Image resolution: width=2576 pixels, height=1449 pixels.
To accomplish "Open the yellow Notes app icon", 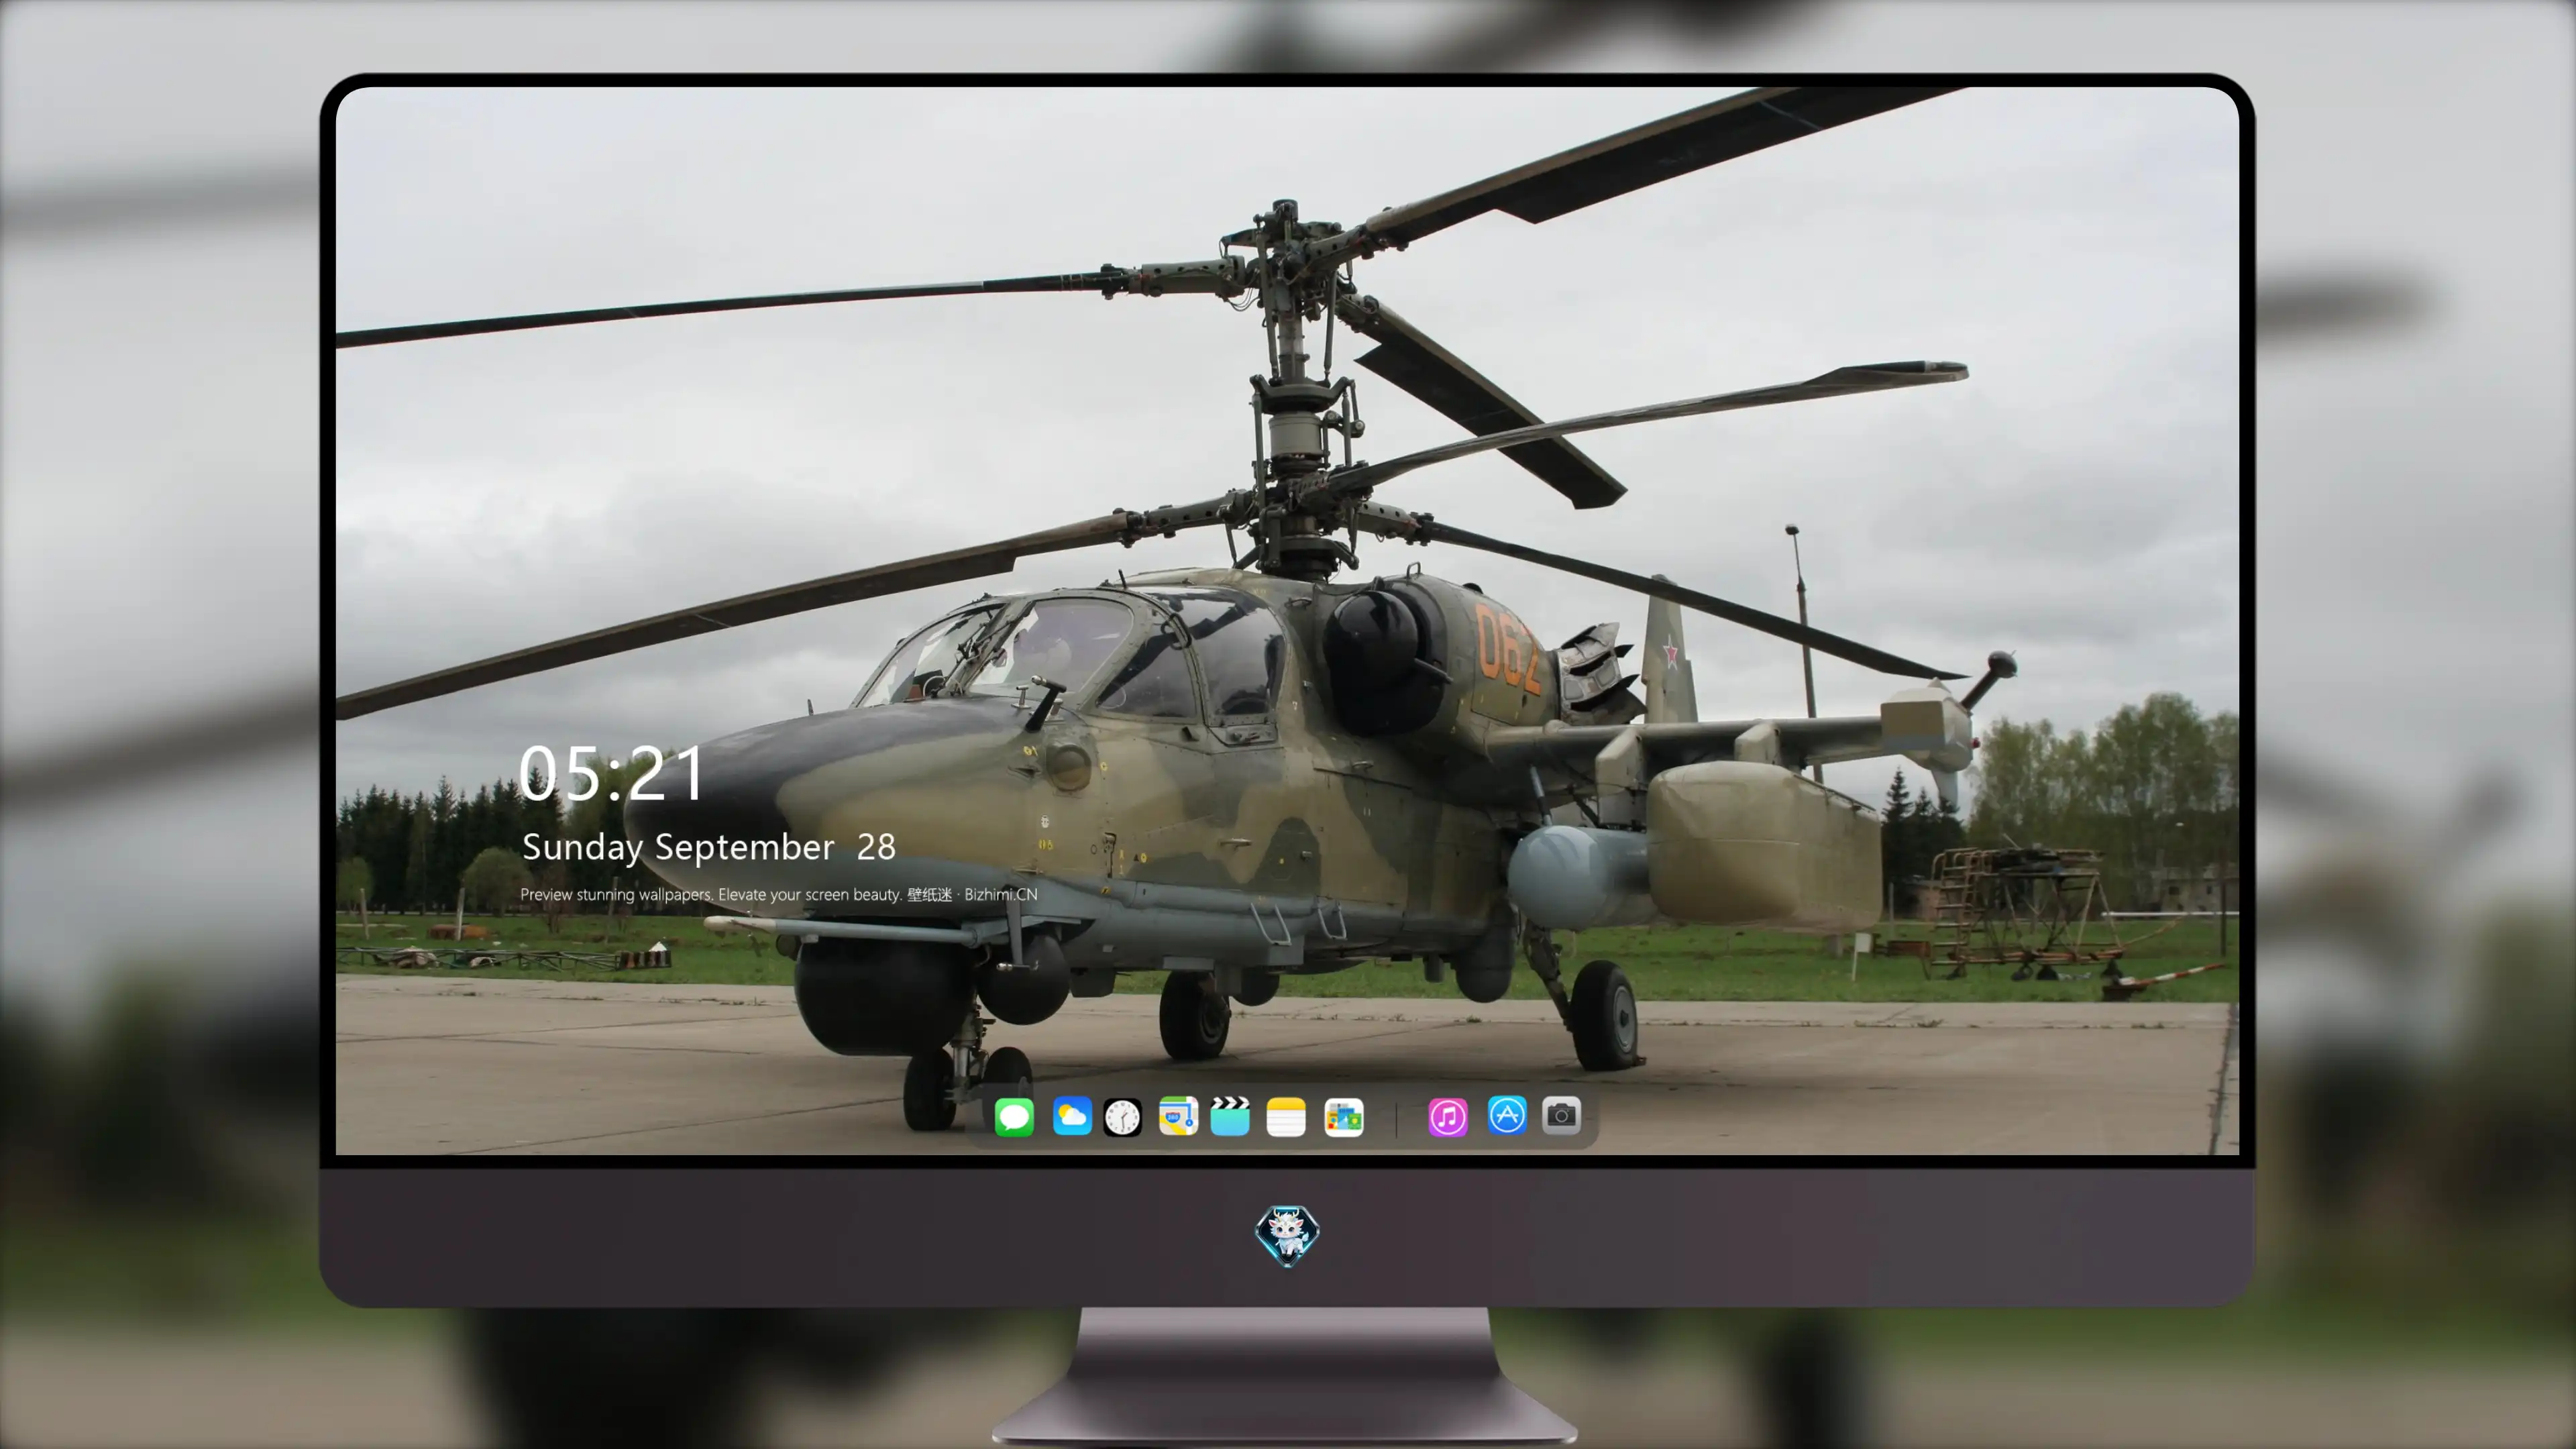I will [x=1286, y=1116].
